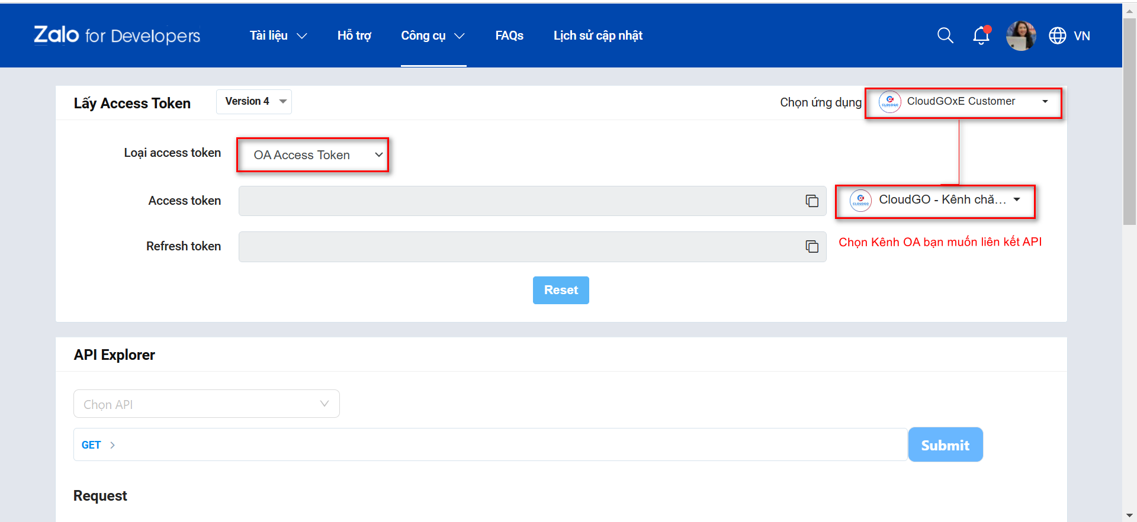Image resolution: width=1137 pixels, height=522 pixels.
Task: Click the user profile avatar
Action: coord(1021,36)
